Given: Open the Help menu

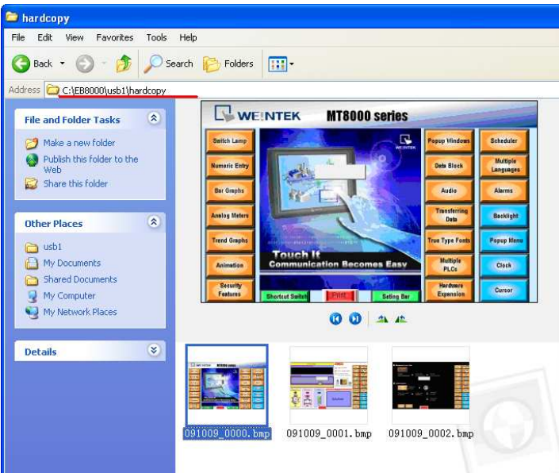Looking at the screenshot, I should [188, 37].
